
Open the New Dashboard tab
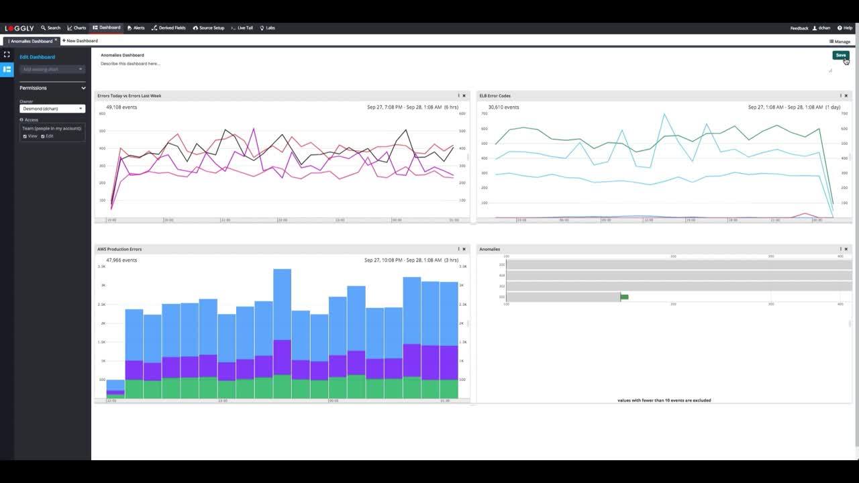click(80, 41)
